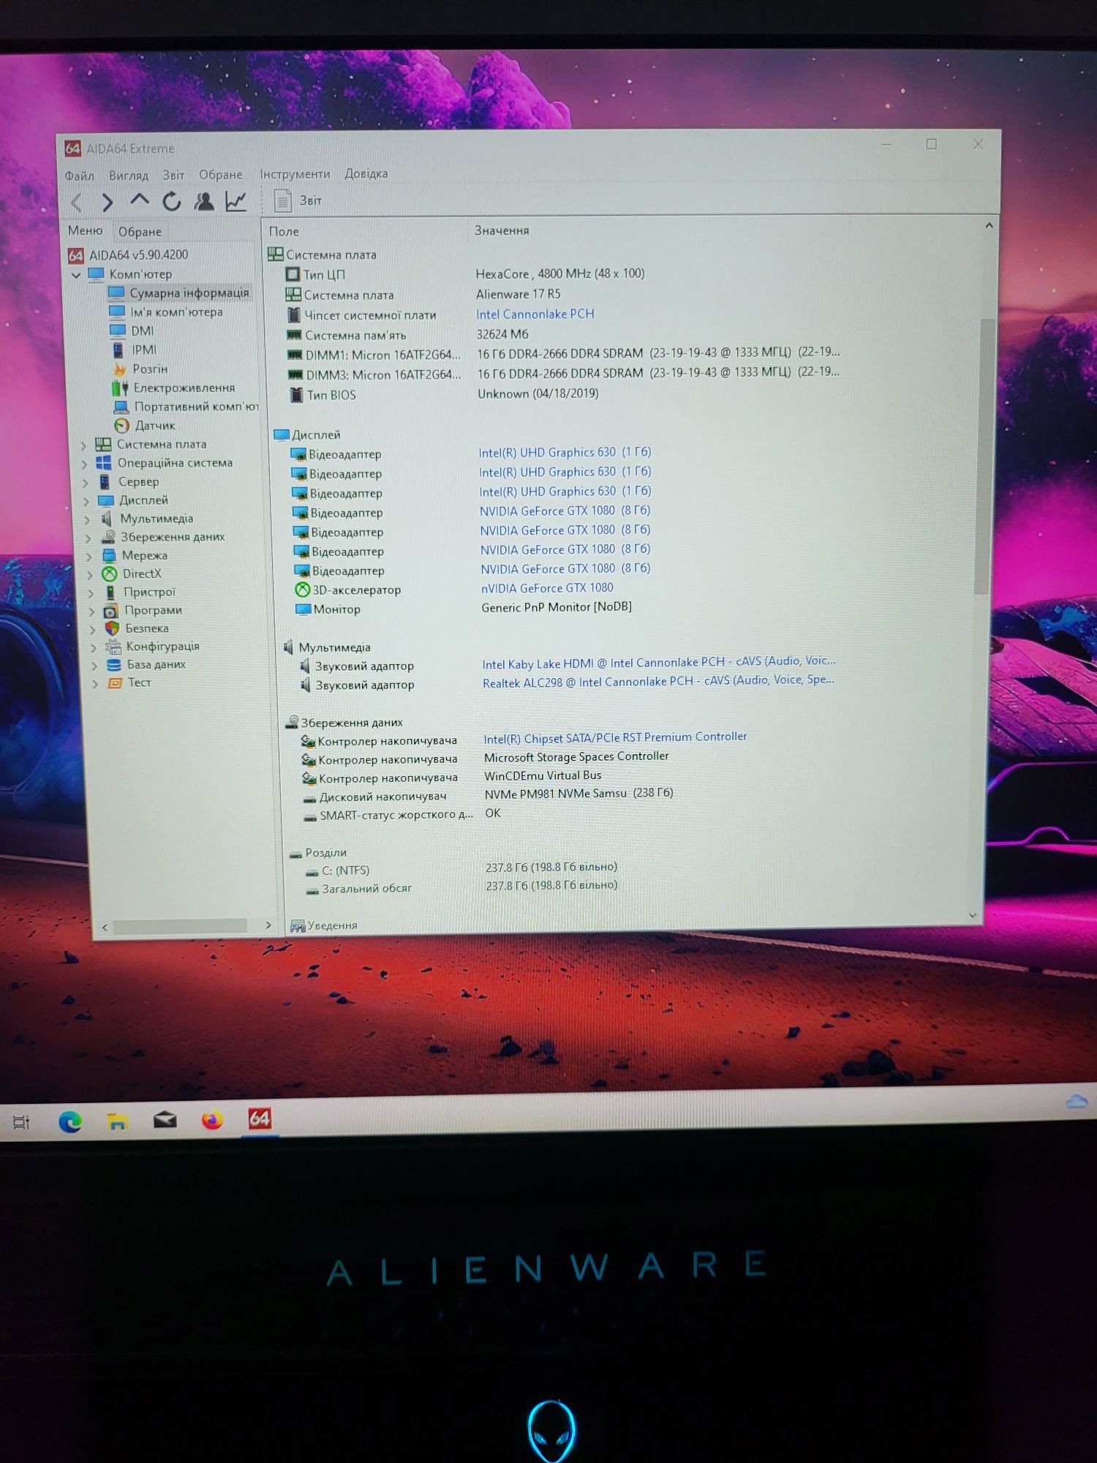The height and width of the screenshot is (1463, 1097).
Task: Select Ім'я комп'ютера tree item
Action: 166,312
